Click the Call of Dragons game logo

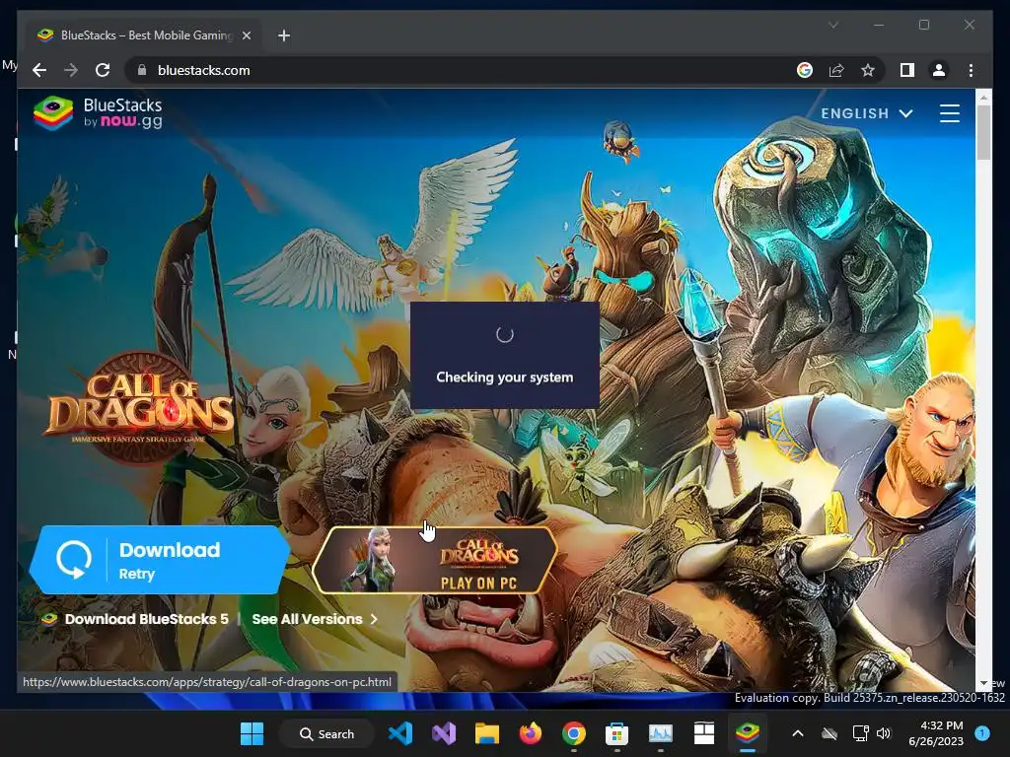click(140, 407)
